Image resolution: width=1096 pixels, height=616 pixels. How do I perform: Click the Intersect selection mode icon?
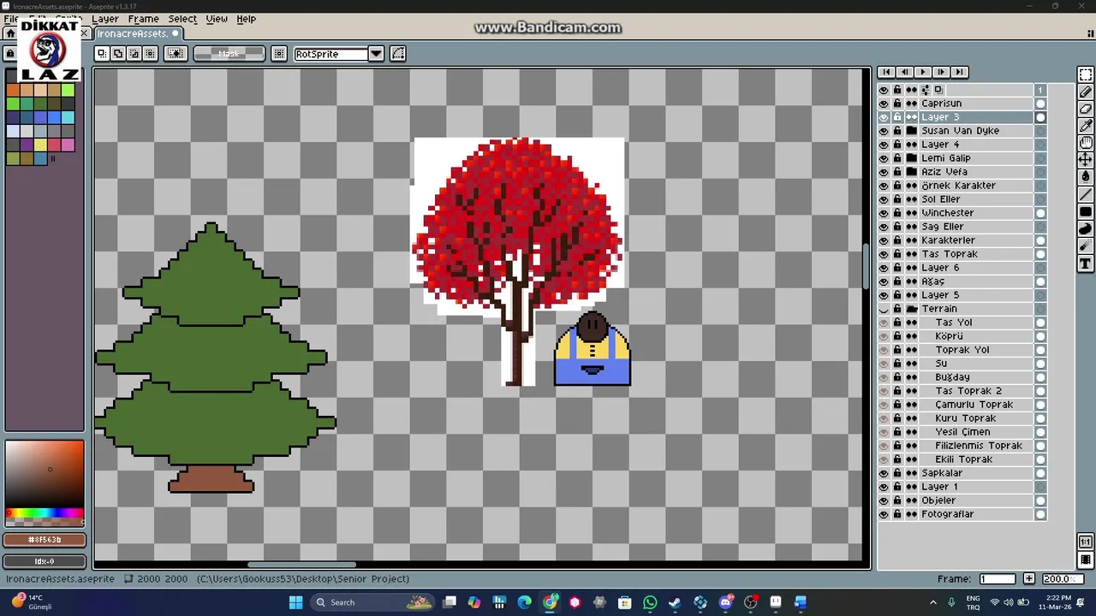click(x=151, y=54)
